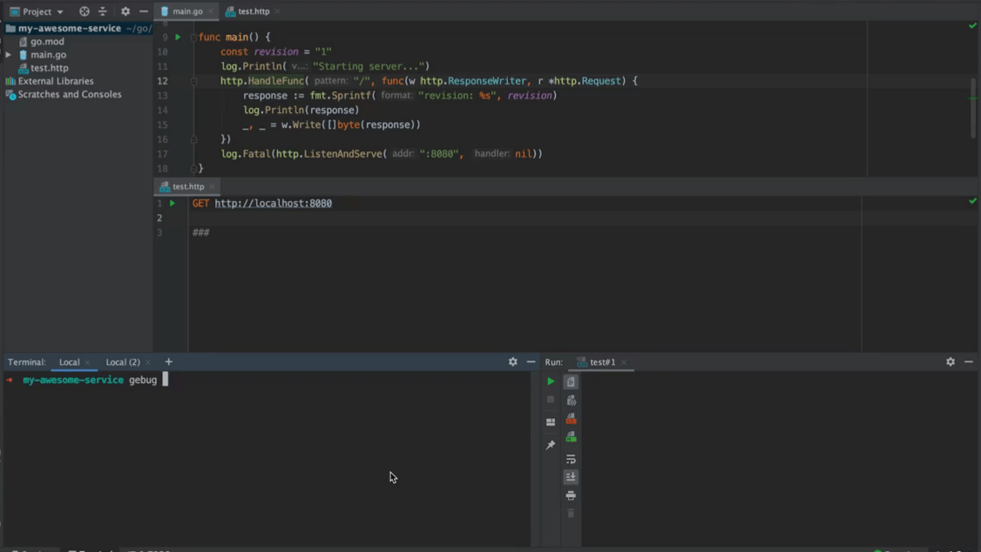This screenshot has height=552, width=981.
Task: Click main.go inspection green checkmark
Action: tap(973, 25)
